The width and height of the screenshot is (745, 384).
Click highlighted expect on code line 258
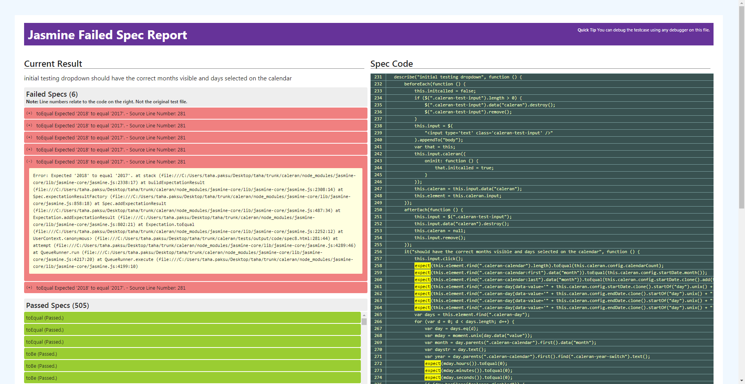tap(422, 266)
